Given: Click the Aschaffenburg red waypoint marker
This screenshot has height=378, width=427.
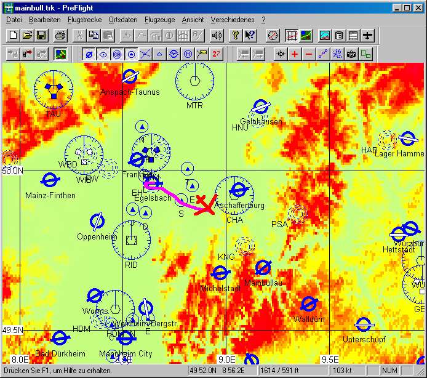Looking at the screenshot, I should [x=208, y=204].
